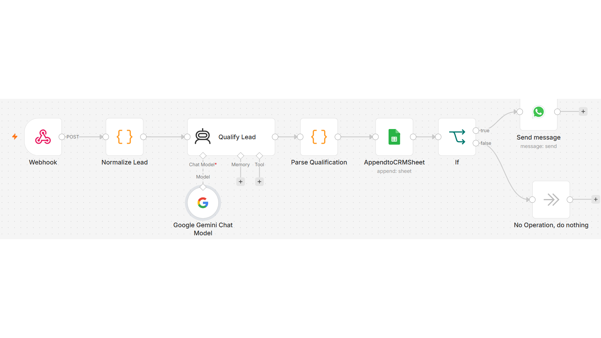Click the Tool diamond connector
This screenshot has height=338, width=601.
point(259,155)
